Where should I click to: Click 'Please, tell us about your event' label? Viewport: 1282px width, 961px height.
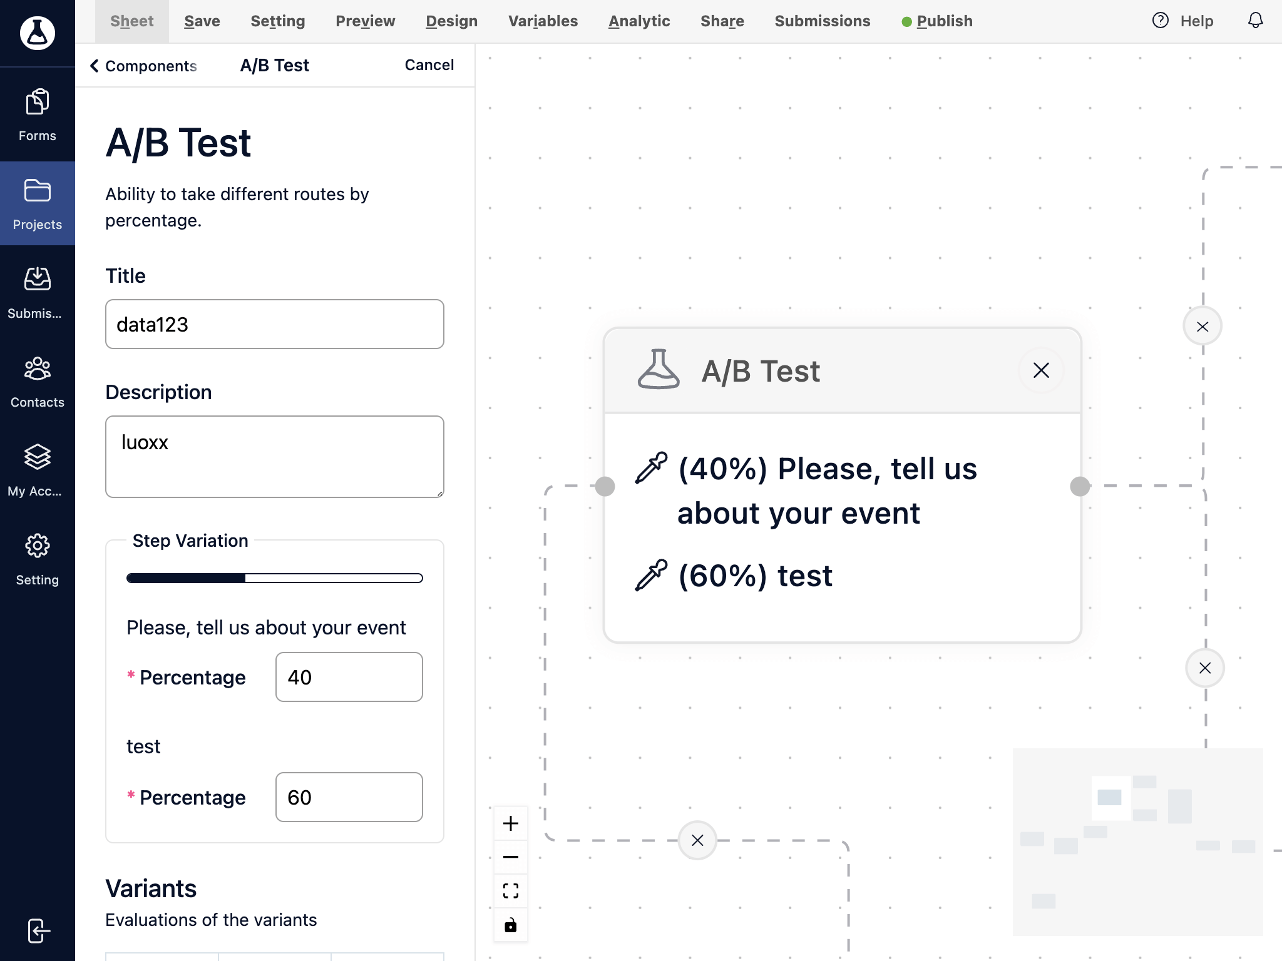266,628
